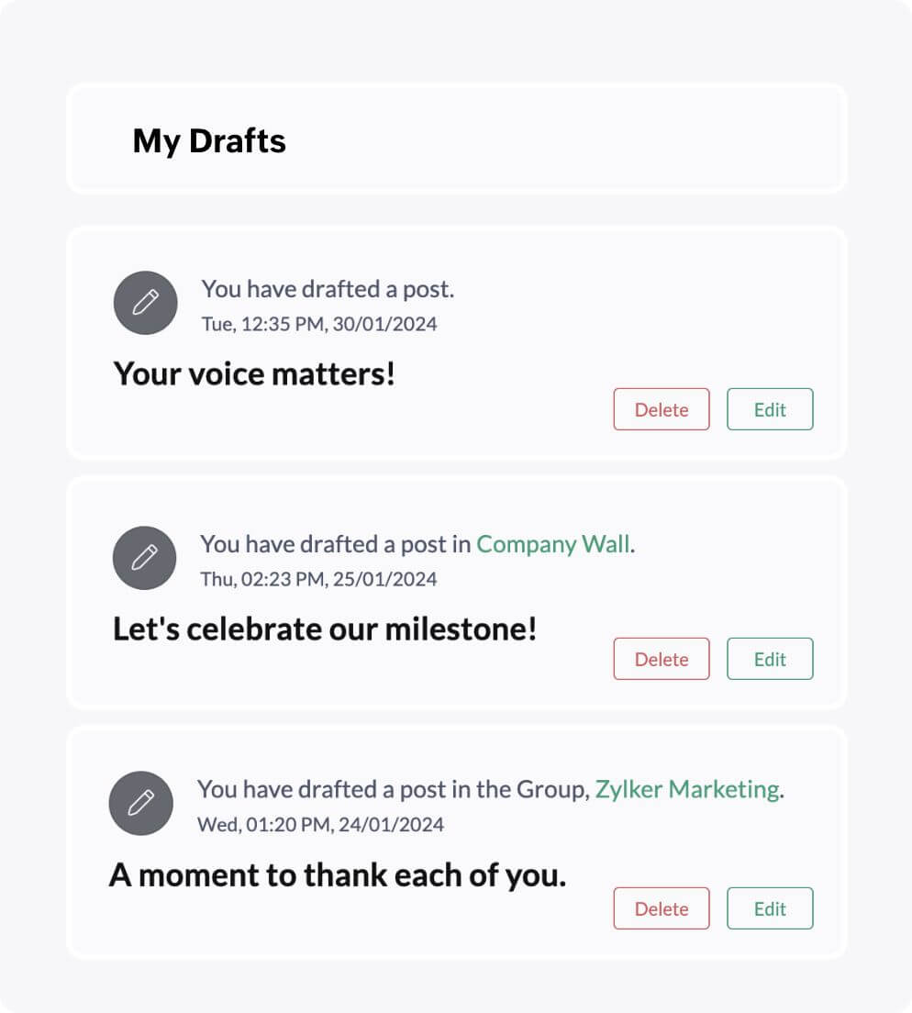Click the "You have drafted a post." text

click(328, 289)
